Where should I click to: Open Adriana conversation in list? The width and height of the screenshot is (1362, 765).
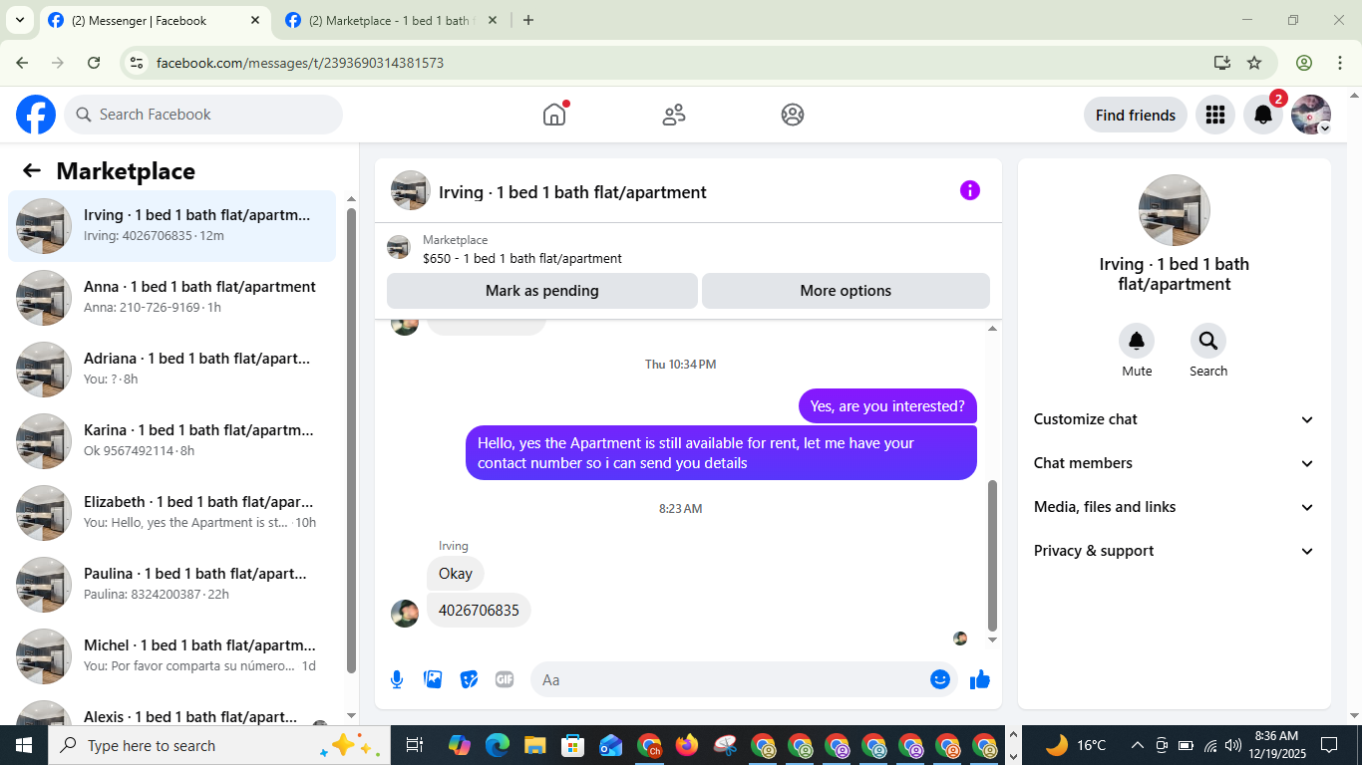click(x=172, y=370)
